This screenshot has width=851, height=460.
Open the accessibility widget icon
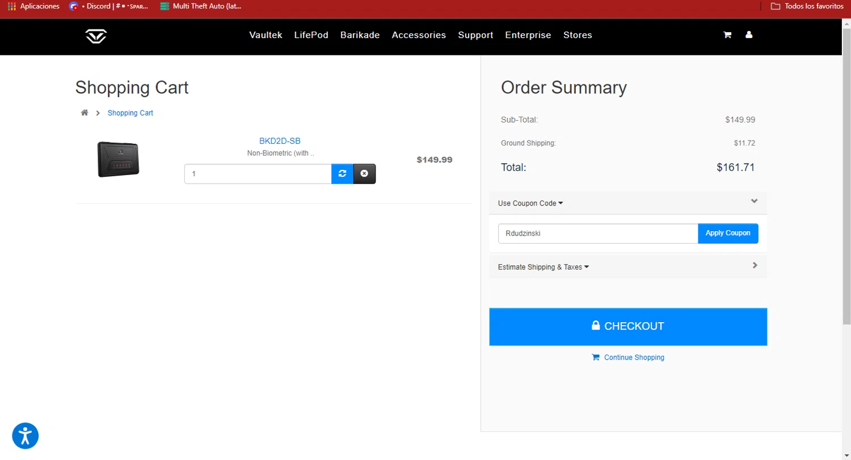pos(26,436)
